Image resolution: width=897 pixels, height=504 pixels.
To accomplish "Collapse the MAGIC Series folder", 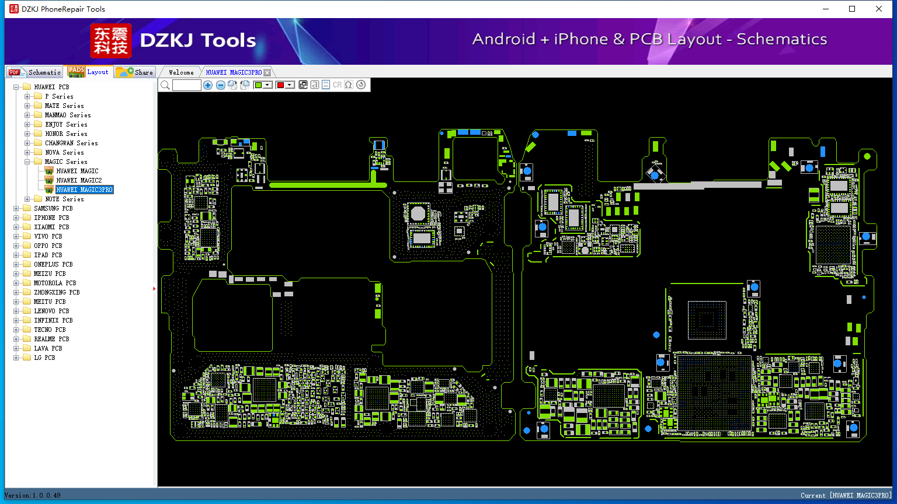I will [27, 162].
